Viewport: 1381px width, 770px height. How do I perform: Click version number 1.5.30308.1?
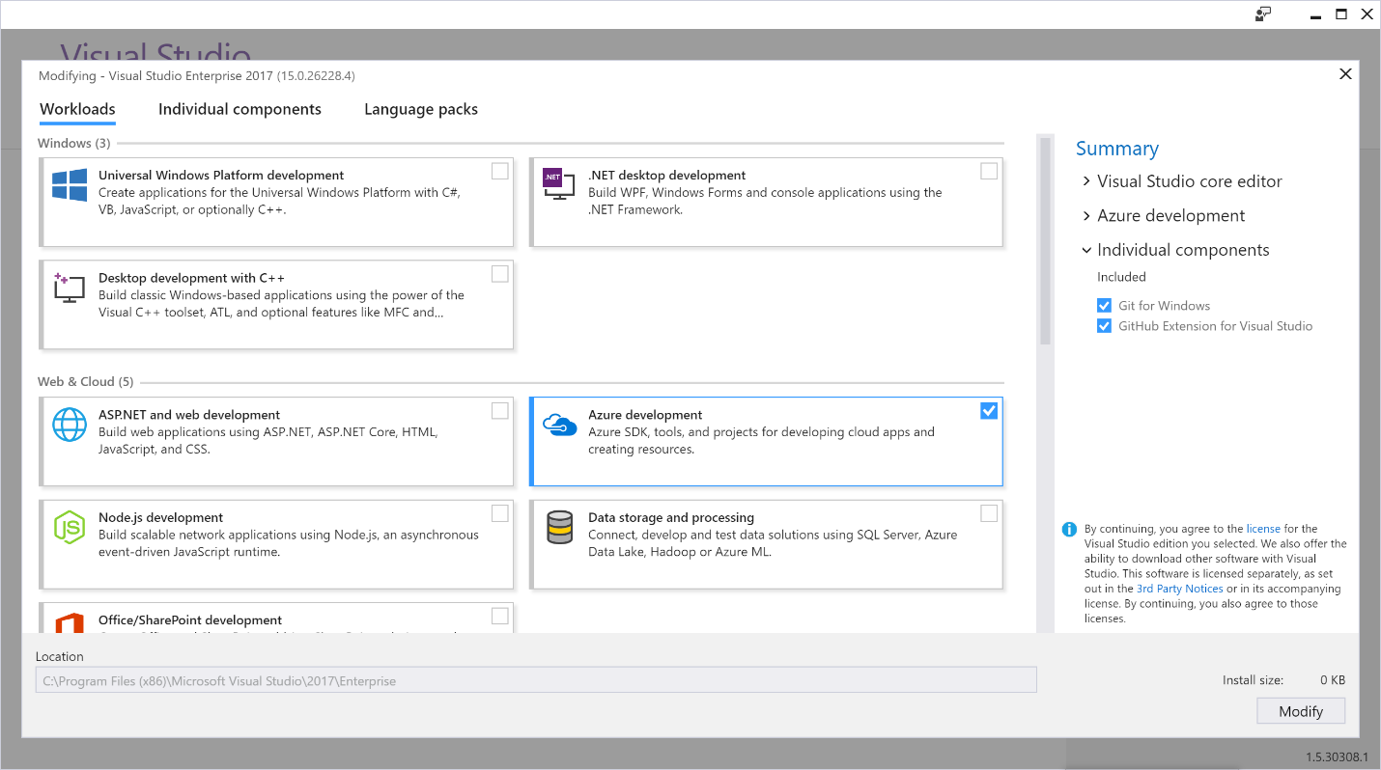click(x=1338, y=757)
